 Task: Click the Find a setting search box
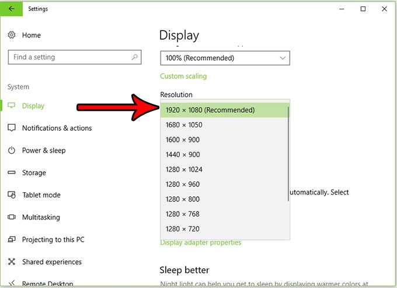[69, 57]
